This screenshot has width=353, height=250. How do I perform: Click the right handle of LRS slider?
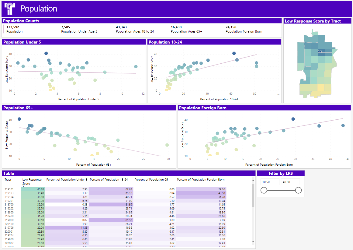click(x=298, y=190)
